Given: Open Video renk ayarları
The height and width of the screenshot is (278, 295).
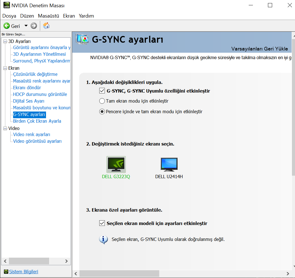Looking at the screenshot, I should (32, 134).
